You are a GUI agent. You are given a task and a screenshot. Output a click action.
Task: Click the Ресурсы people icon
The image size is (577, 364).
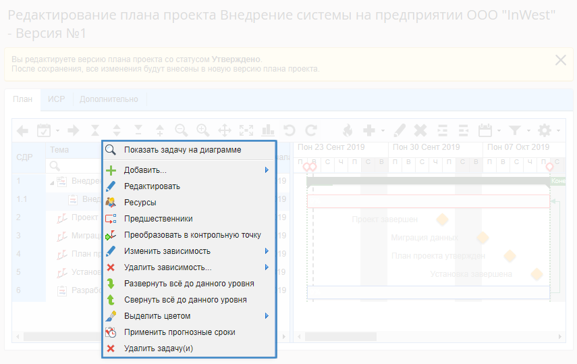[111, 202]
